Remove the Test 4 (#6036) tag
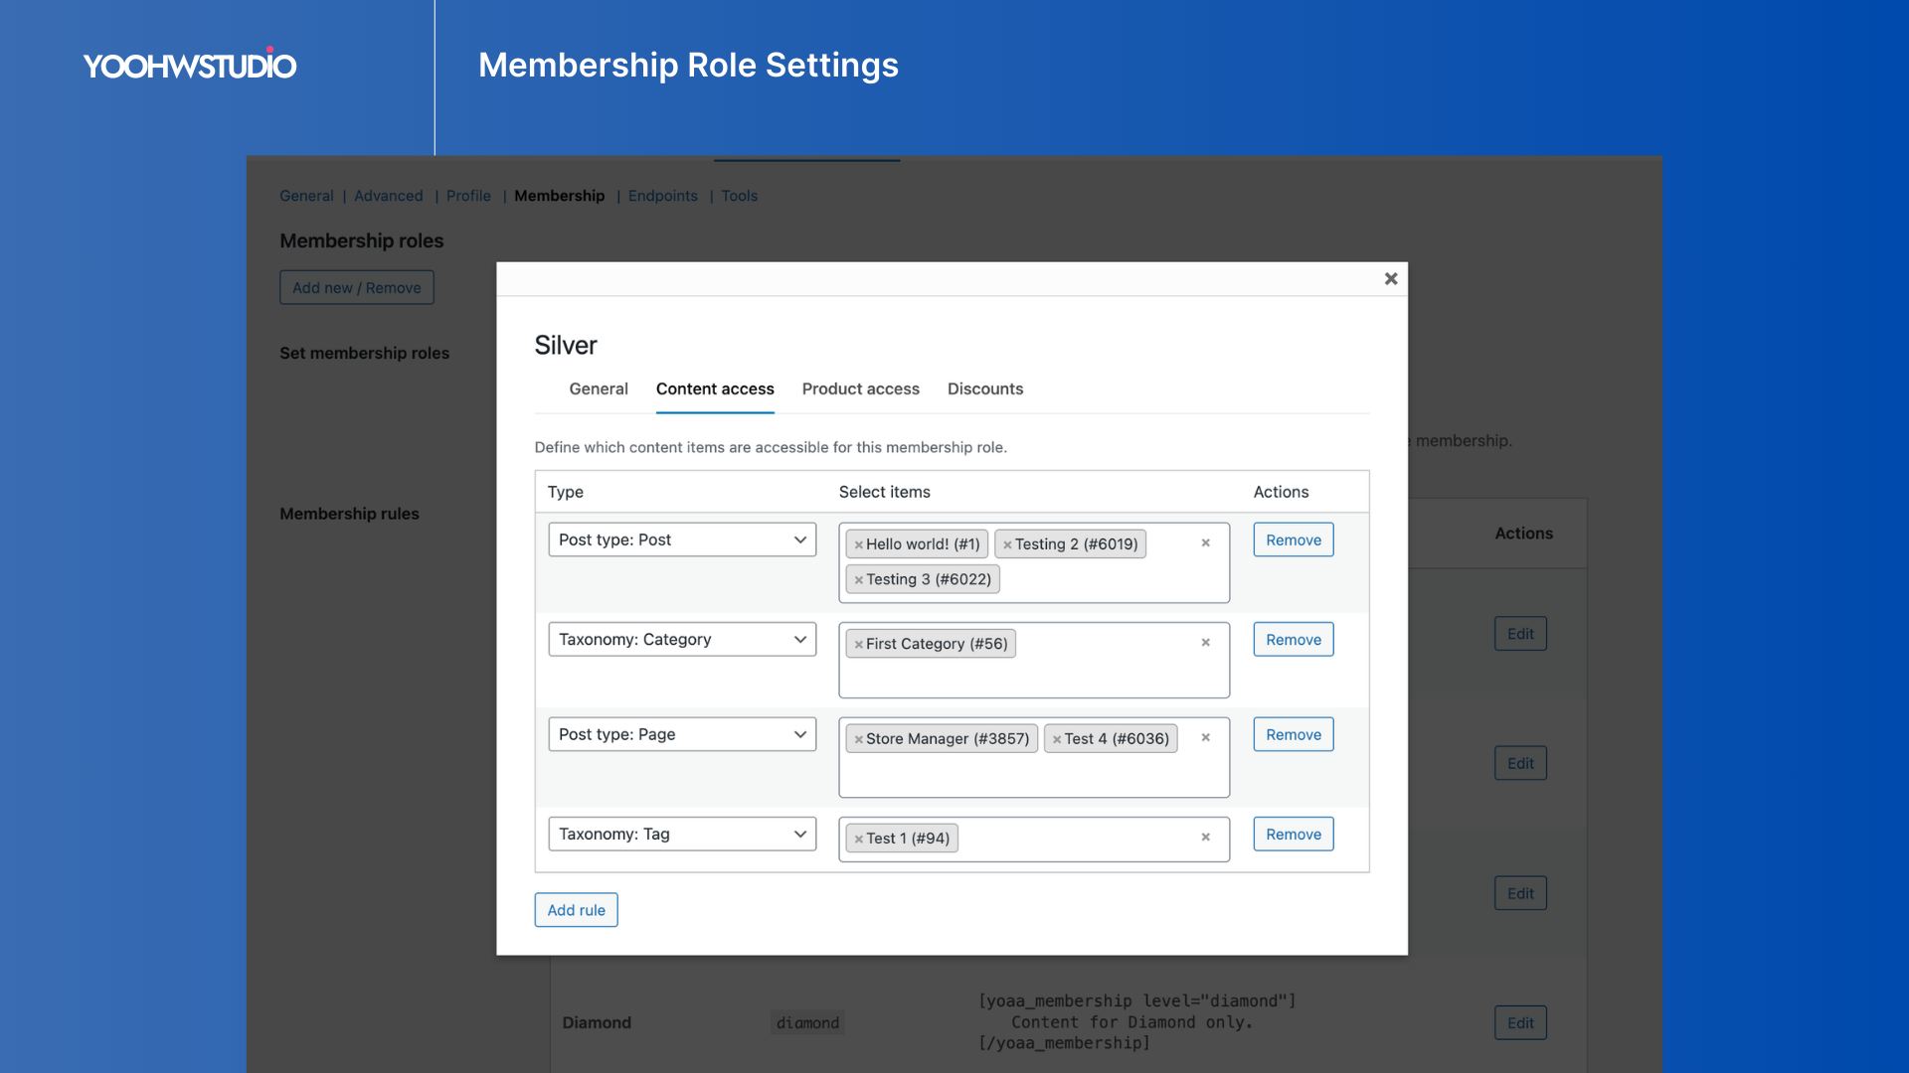 [1057, 739]
